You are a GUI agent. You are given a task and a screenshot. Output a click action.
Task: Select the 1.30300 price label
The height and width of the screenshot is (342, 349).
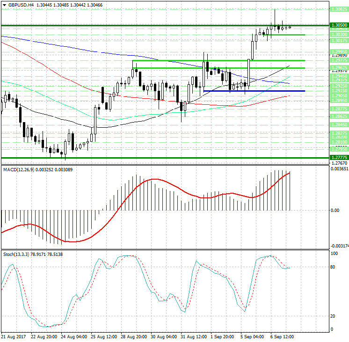pyautogui.click(x=338, y=35)
